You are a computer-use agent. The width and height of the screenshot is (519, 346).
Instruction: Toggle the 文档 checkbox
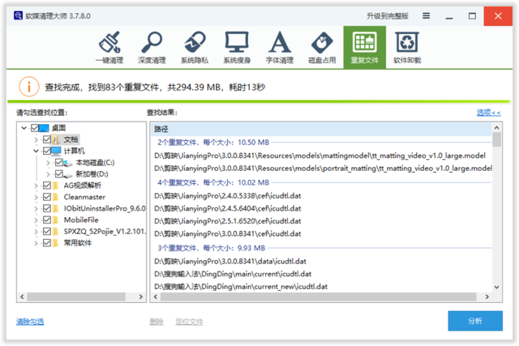point(47,139)
